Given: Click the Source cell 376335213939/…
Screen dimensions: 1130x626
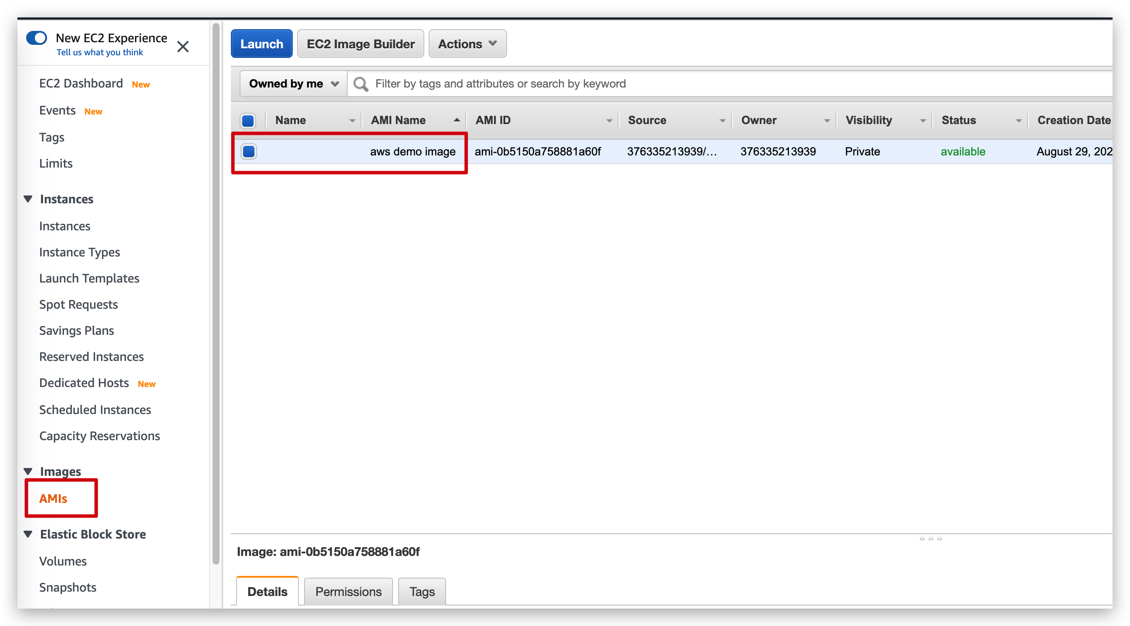Looking at the screenshot, I should tap(672, 151).
